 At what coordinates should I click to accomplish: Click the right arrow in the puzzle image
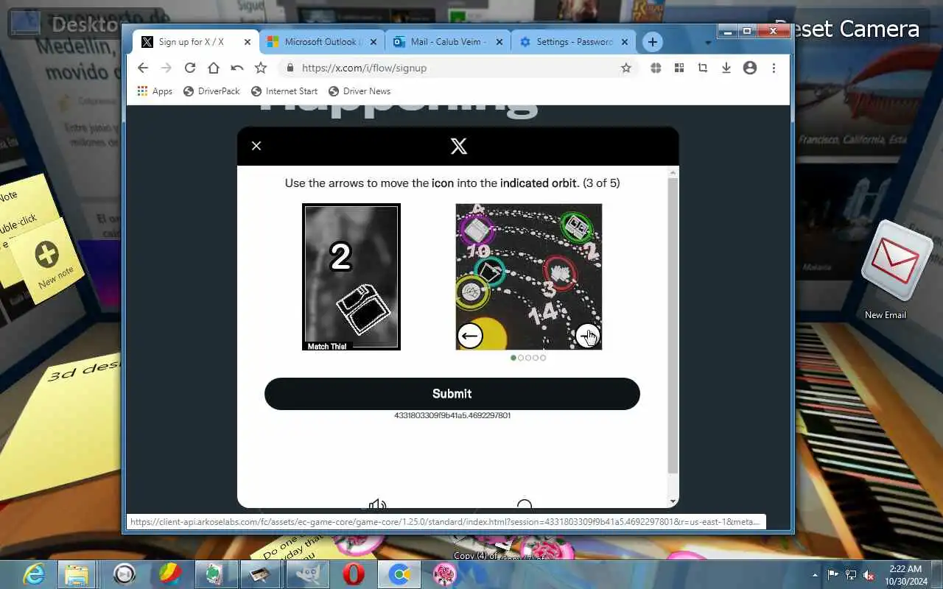(587, 336)
